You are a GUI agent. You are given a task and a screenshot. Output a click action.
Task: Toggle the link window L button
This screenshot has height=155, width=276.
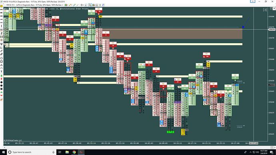pos(252,2)
